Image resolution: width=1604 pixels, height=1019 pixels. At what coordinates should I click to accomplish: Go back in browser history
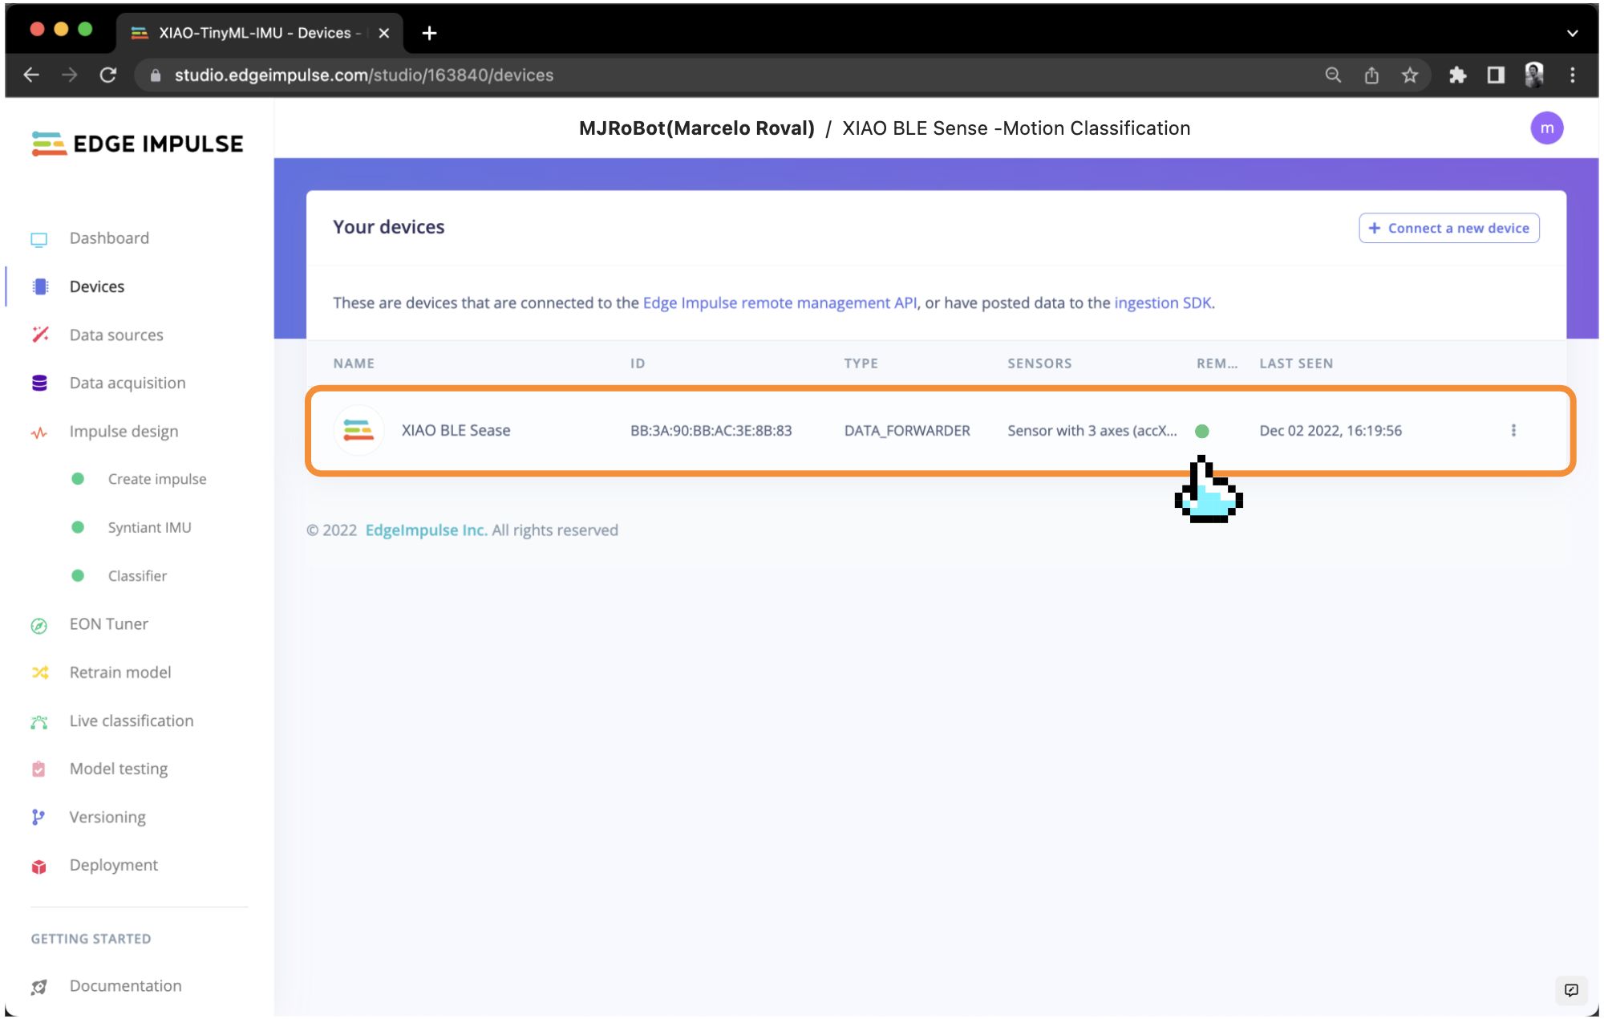31,75
